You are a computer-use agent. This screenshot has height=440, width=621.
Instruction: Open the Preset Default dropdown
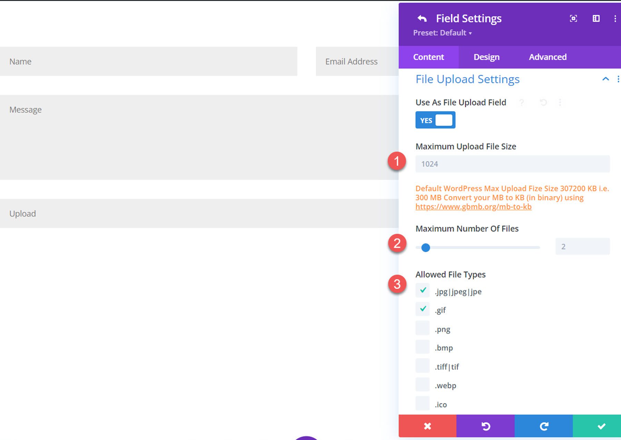[x=442, y=33]
